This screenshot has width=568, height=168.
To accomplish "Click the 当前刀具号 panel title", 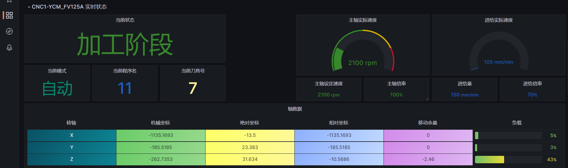I will pos(193,71).
